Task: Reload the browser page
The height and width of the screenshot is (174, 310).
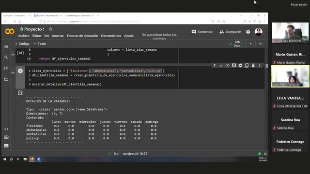Action: [x=15, y=21]
